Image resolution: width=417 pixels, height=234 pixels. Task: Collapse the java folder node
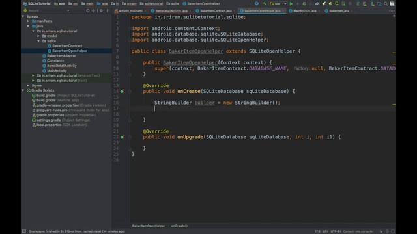click(28, 26)
